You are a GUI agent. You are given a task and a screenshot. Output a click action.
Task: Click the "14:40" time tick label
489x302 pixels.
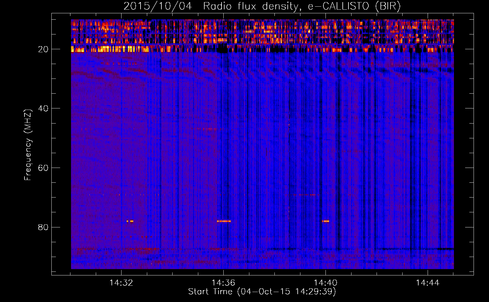[325, 283]
